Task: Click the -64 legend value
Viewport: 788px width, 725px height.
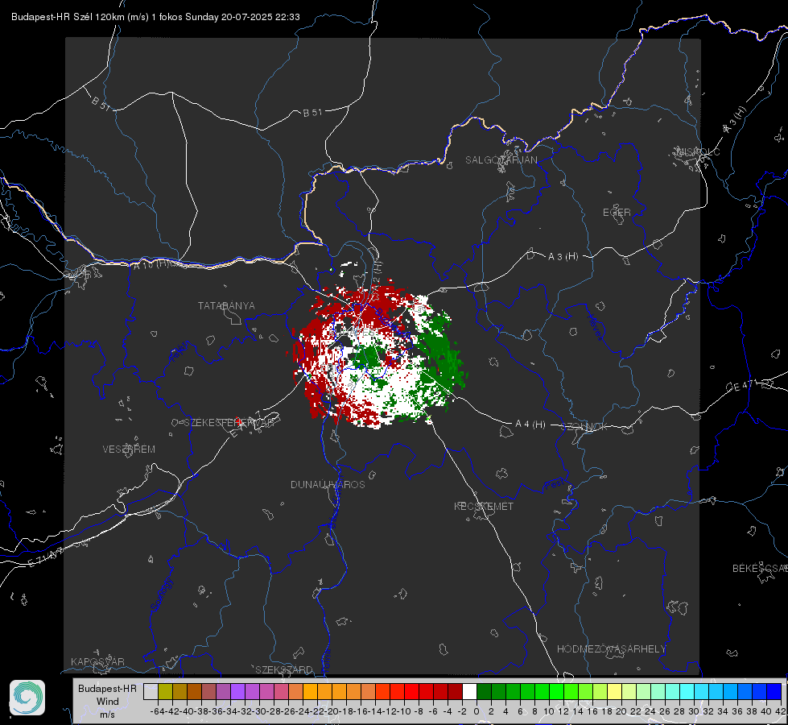Action: point(157,711)
